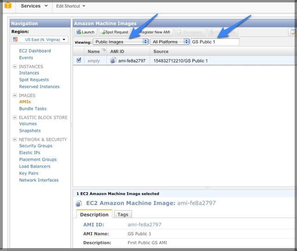Click Register New AMI button
This screenshot has height=251, width=297.
[154, 32]
